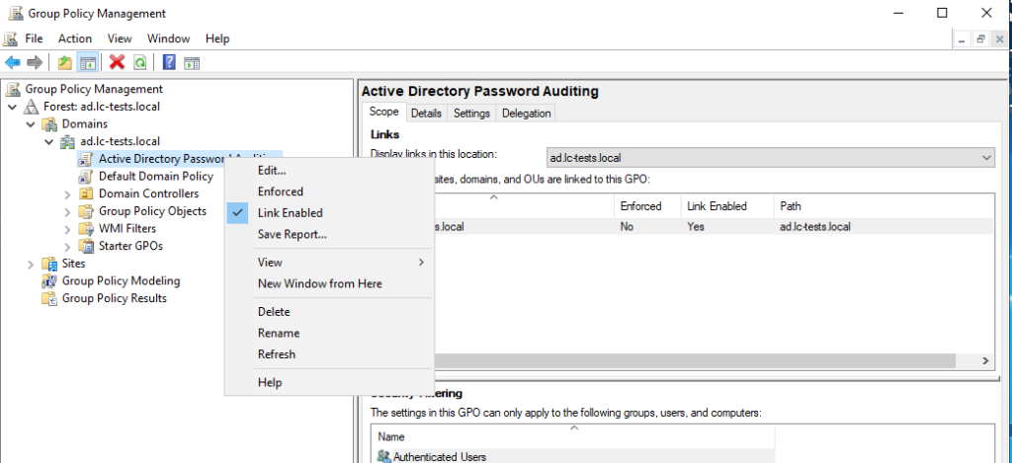Open the Help menu in the menu bar
The image size is (1012, 463).
coord(217,39)
